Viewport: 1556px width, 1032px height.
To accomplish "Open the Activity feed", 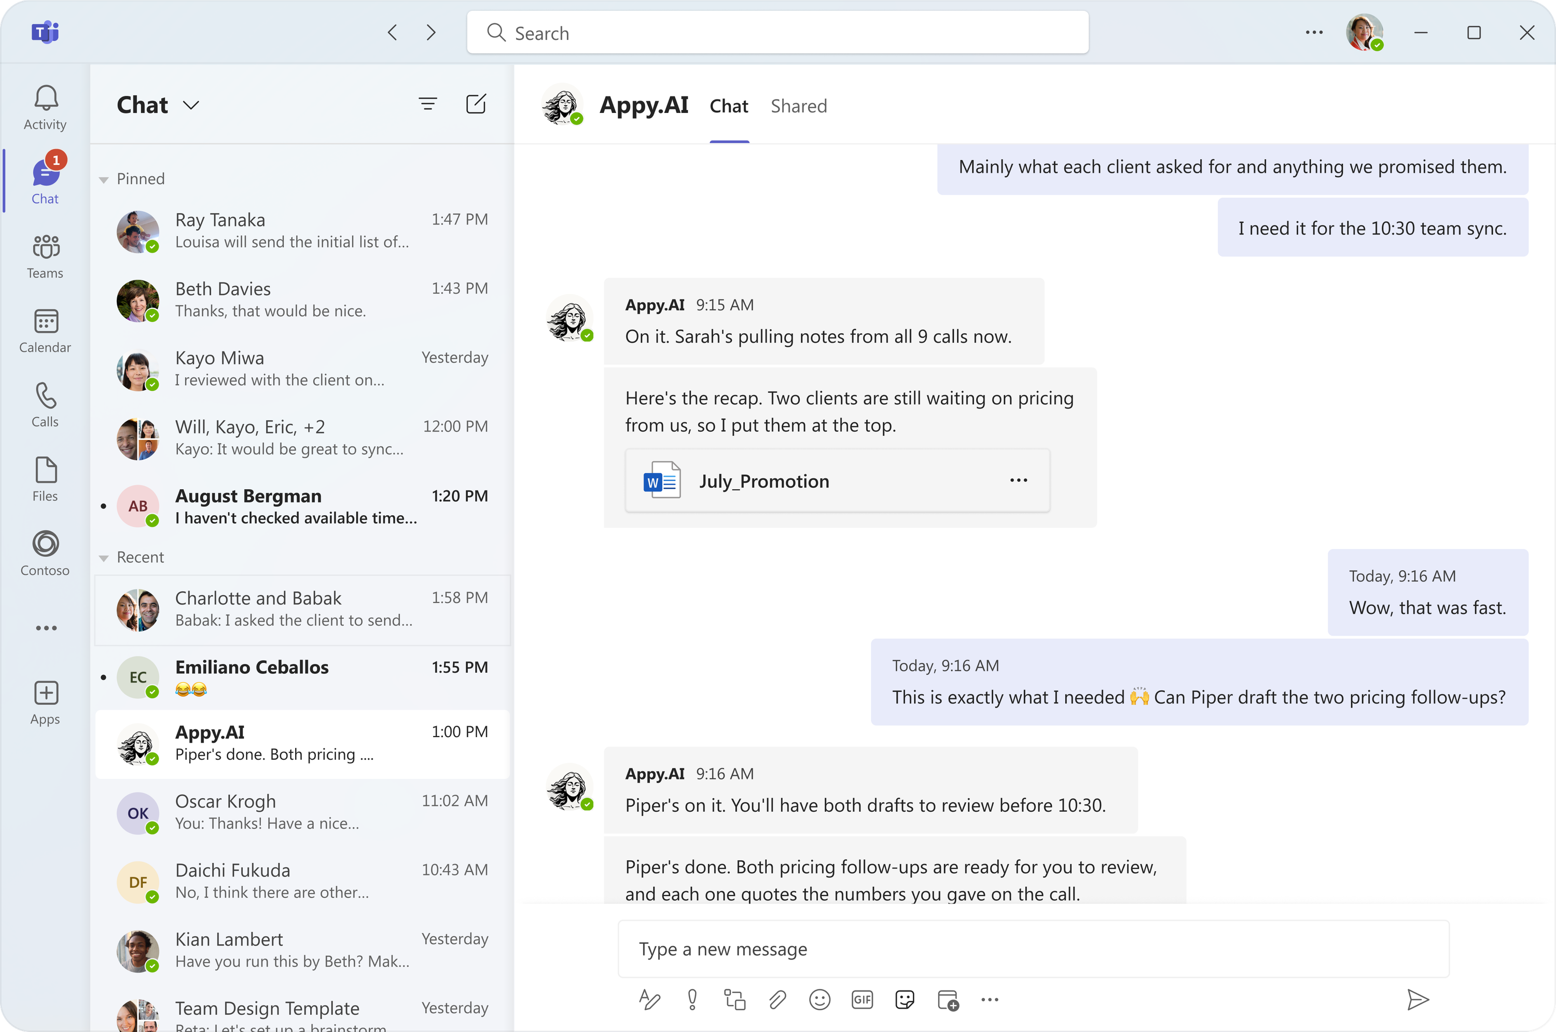I will click(45, 108).
